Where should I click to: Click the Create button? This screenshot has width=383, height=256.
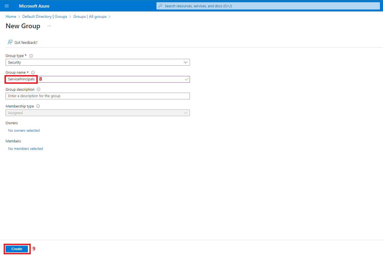[17, 249]
